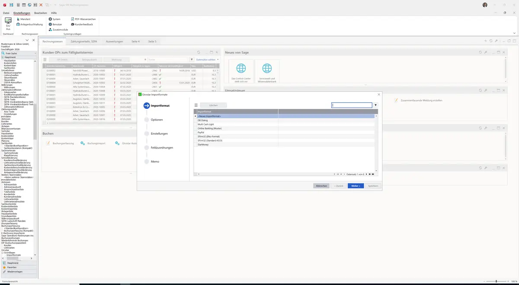Click the zoom slider in status bar
This screenshot has height=285, width=519.
(496, 282)
